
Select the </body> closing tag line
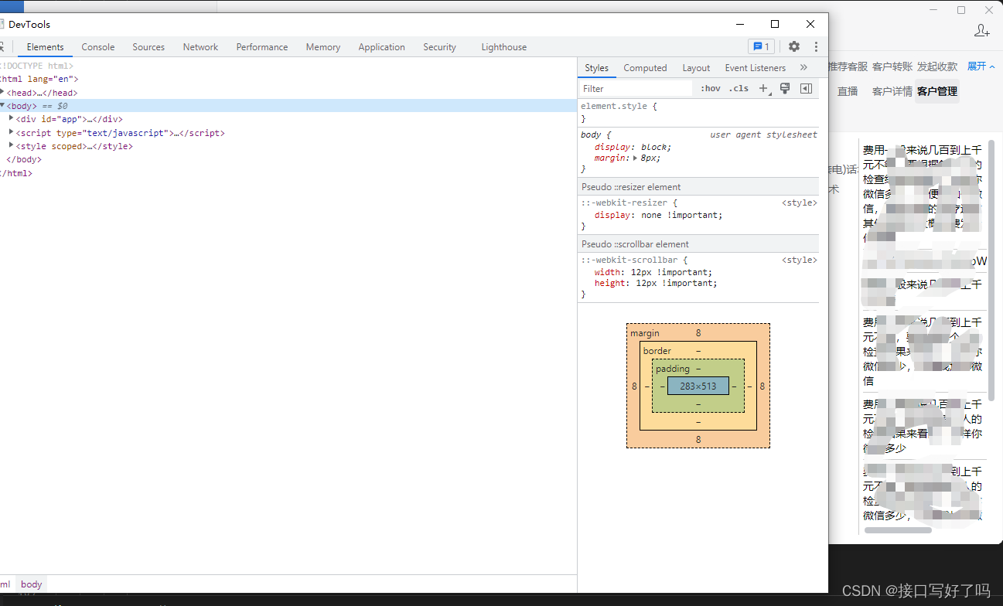point(24,159)
